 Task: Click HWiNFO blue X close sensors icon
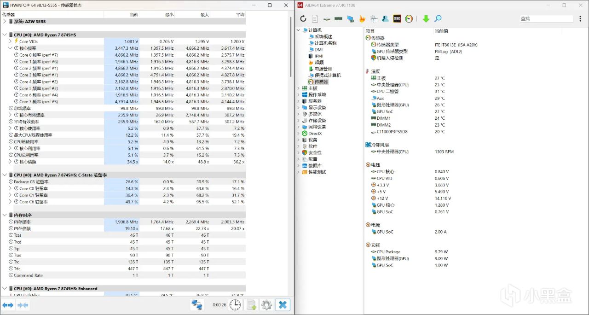click(x=283, y=304)
